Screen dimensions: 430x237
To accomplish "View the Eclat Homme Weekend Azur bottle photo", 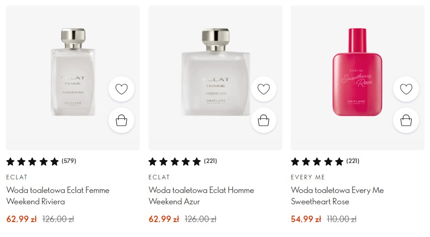I will (x=215, y=73).
